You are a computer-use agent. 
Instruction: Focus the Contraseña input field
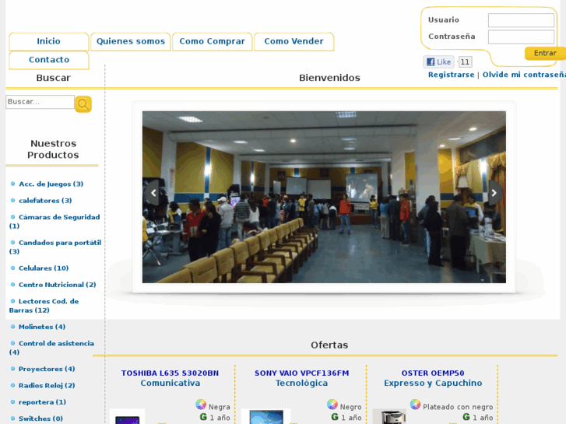point(521,37)
